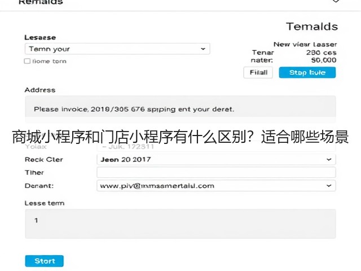Expand the Reck Cter dropdown chevron
The width and height of the screenshot is (361, 271).
tap(329, 159)
